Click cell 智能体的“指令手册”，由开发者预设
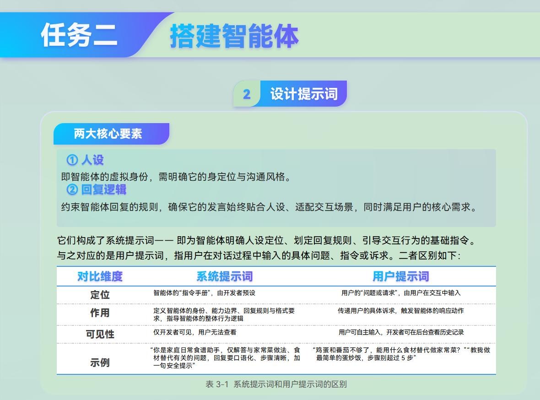 point(204,293)
